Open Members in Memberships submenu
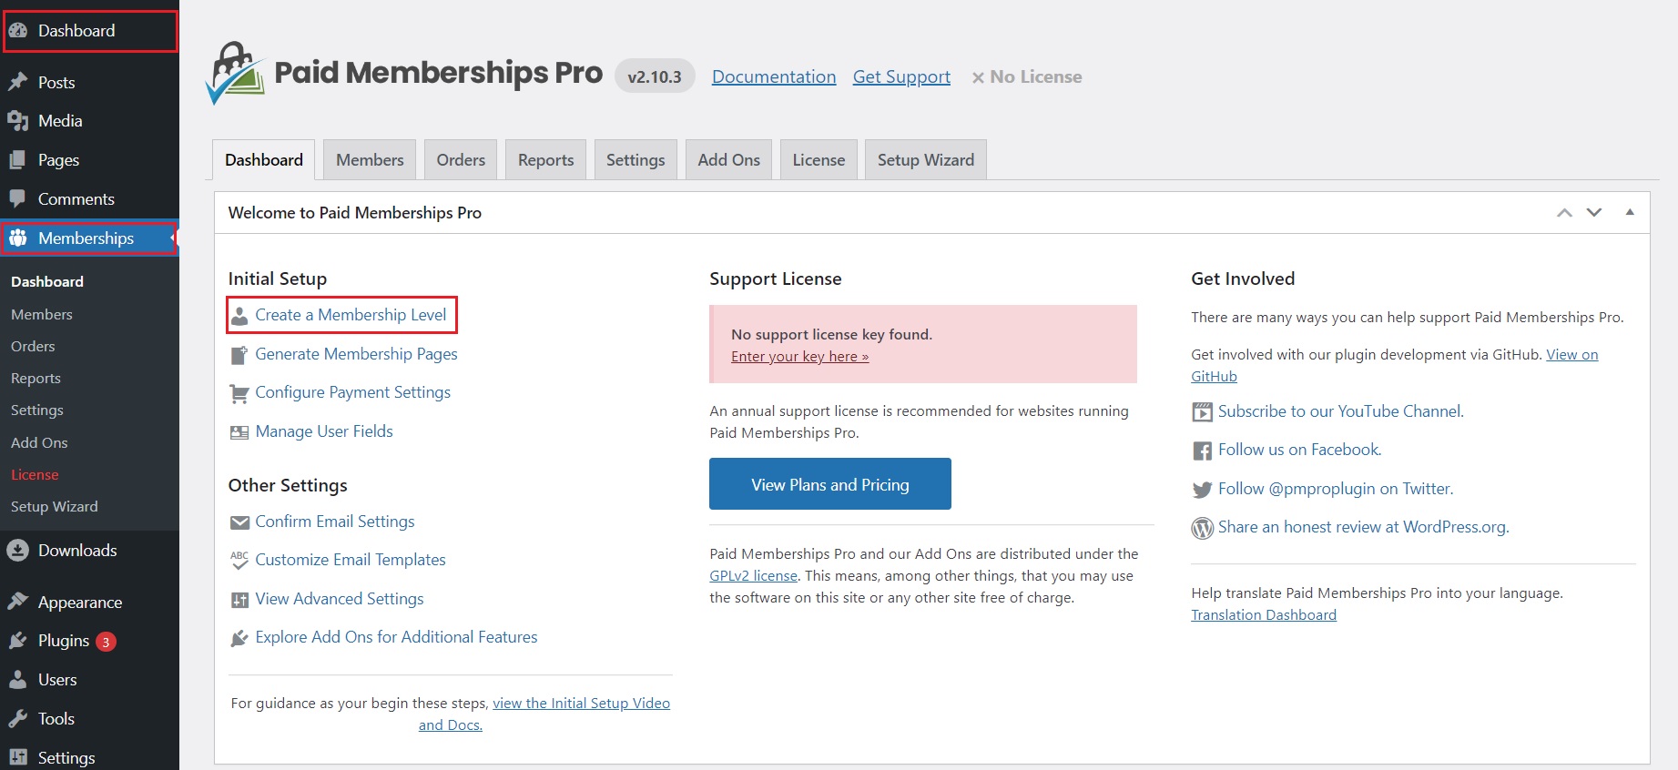The image size is (1678, 770). tap(42, 314)
